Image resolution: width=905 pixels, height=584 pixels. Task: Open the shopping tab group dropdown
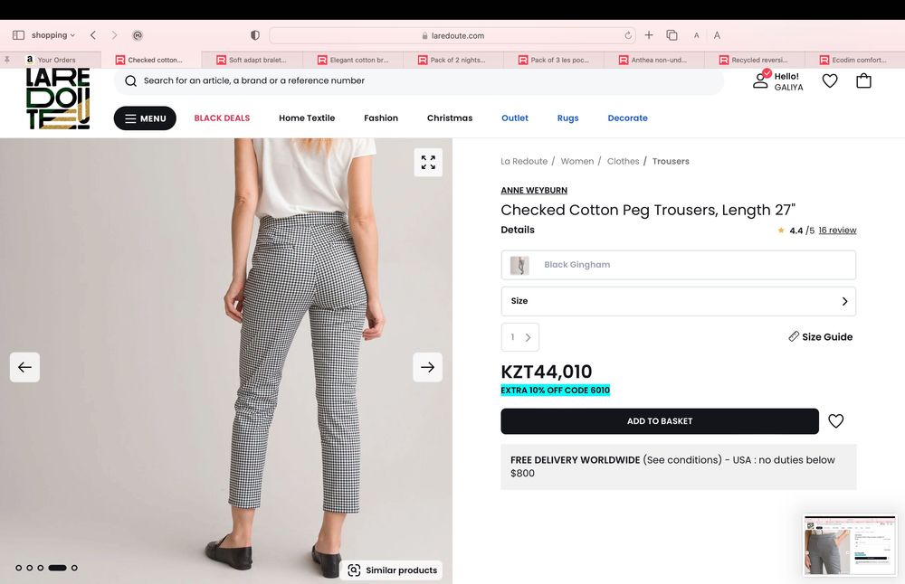53,35
